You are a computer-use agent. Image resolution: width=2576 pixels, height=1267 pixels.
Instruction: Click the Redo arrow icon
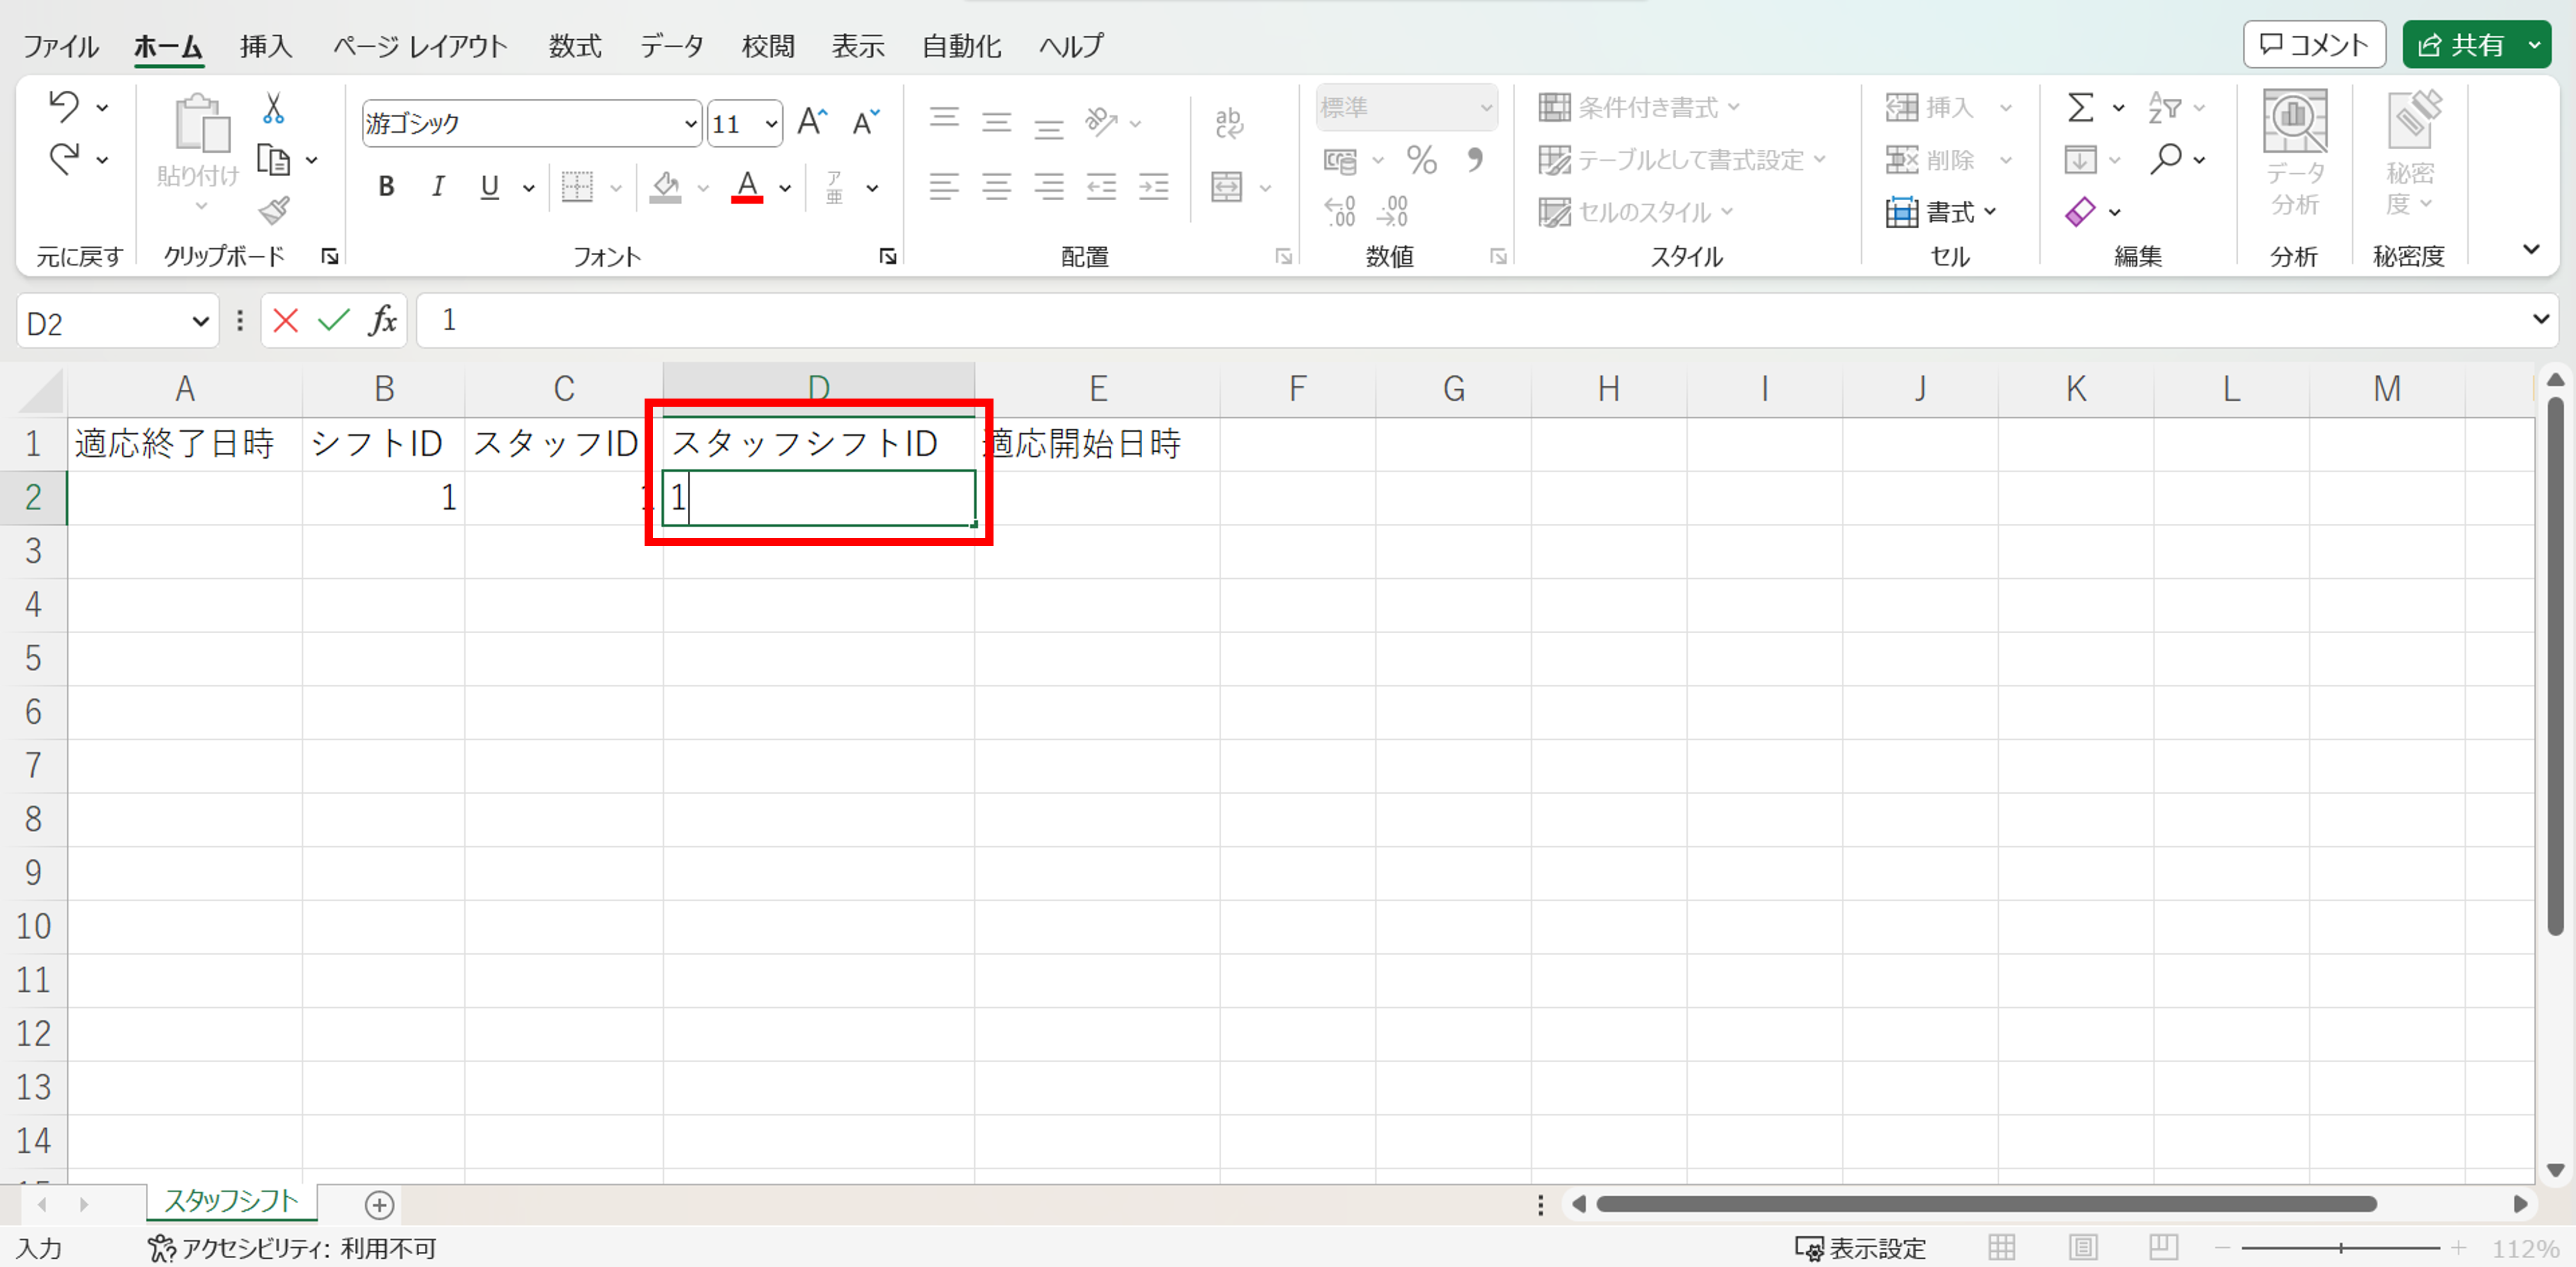click(64, 159)
